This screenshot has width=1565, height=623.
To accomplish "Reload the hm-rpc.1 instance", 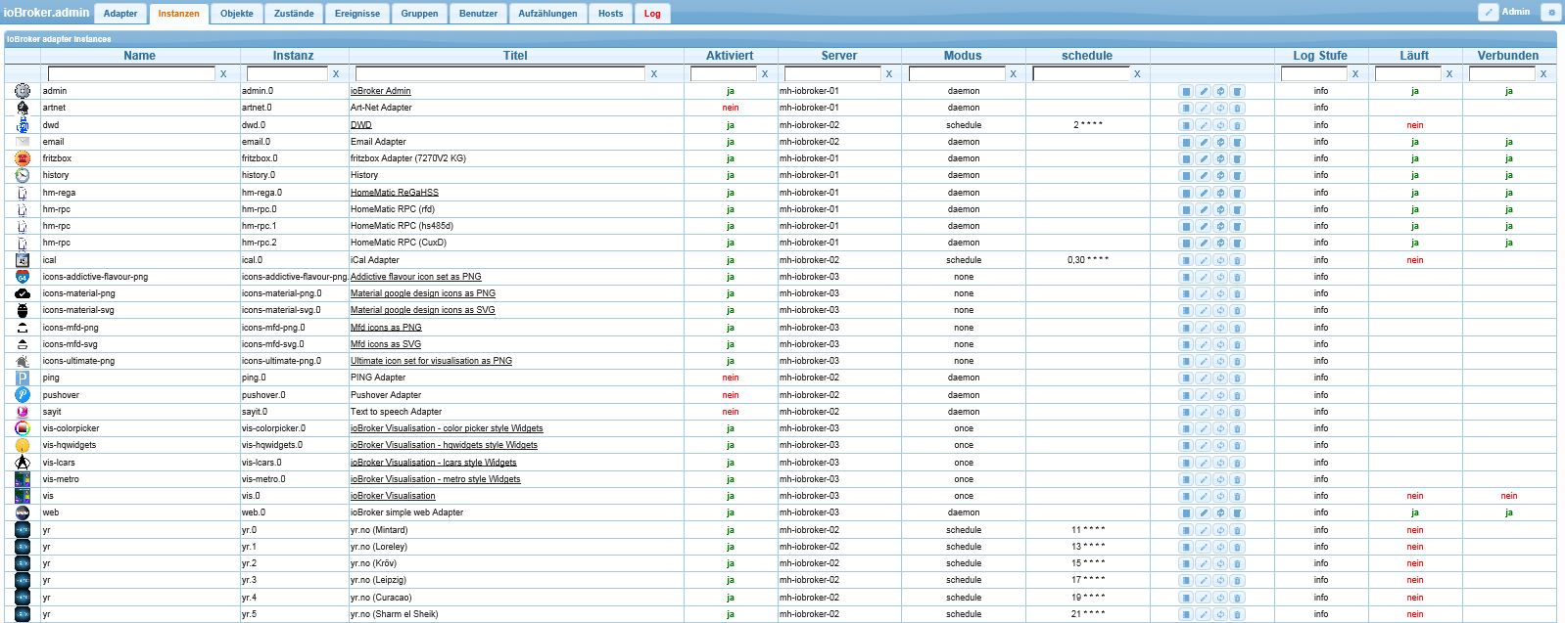I will tap(1220, 226).
